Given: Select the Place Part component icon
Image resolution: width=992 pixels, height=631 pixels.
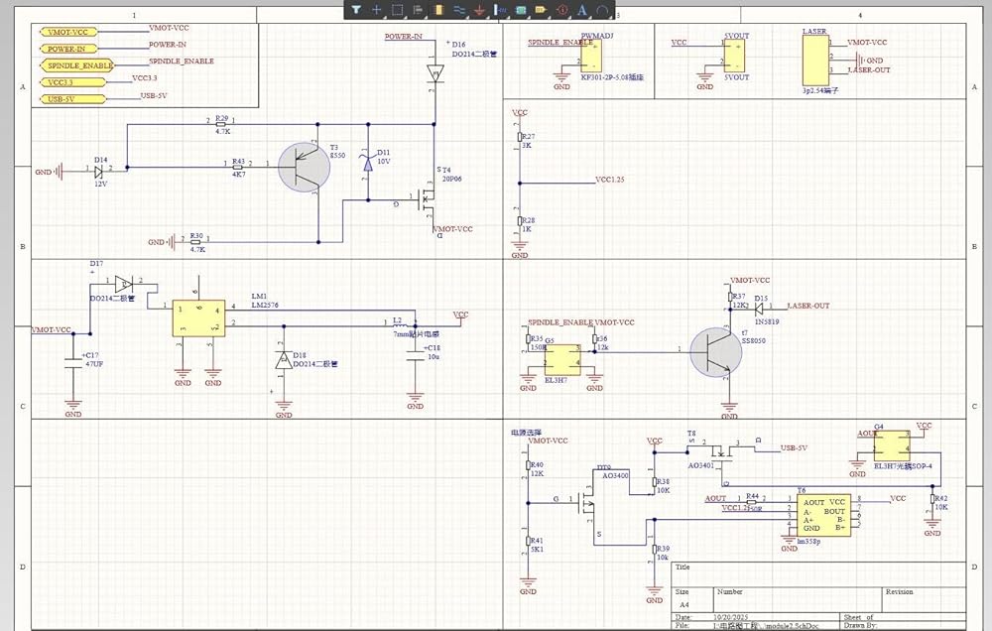Looking at the screenshot, I should pos(438,10).
